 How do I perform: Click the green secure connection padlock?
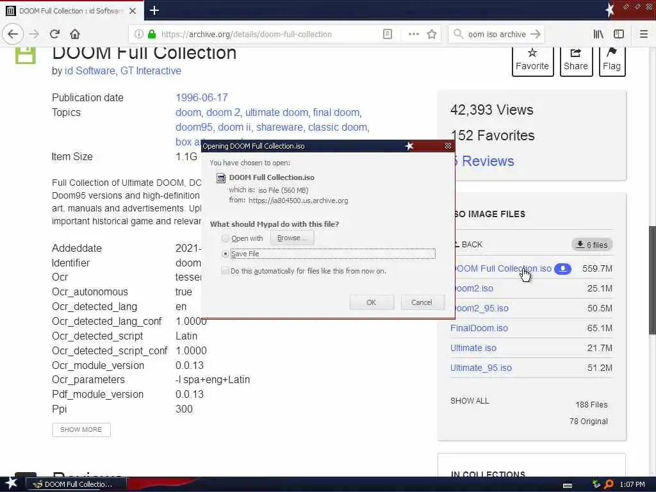[152, 34]
